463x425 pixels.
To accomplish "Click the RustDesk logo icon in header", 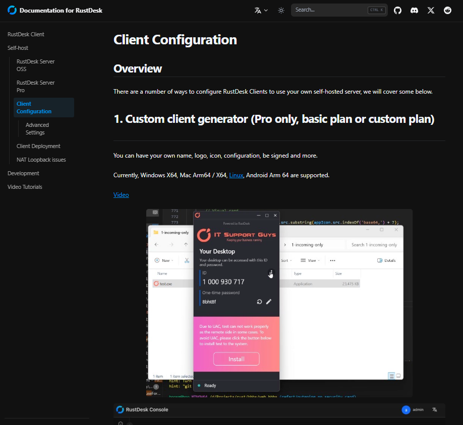I will 12,10.
